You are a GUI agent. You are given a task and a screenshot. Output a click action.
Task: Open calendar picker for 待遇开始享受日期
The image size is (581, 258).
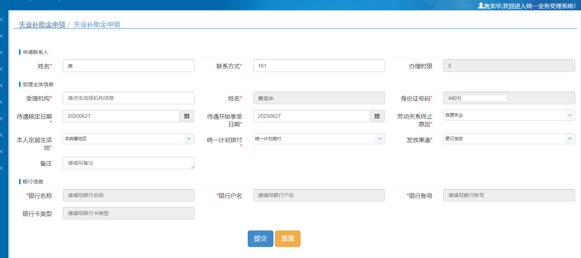point(377,116)
